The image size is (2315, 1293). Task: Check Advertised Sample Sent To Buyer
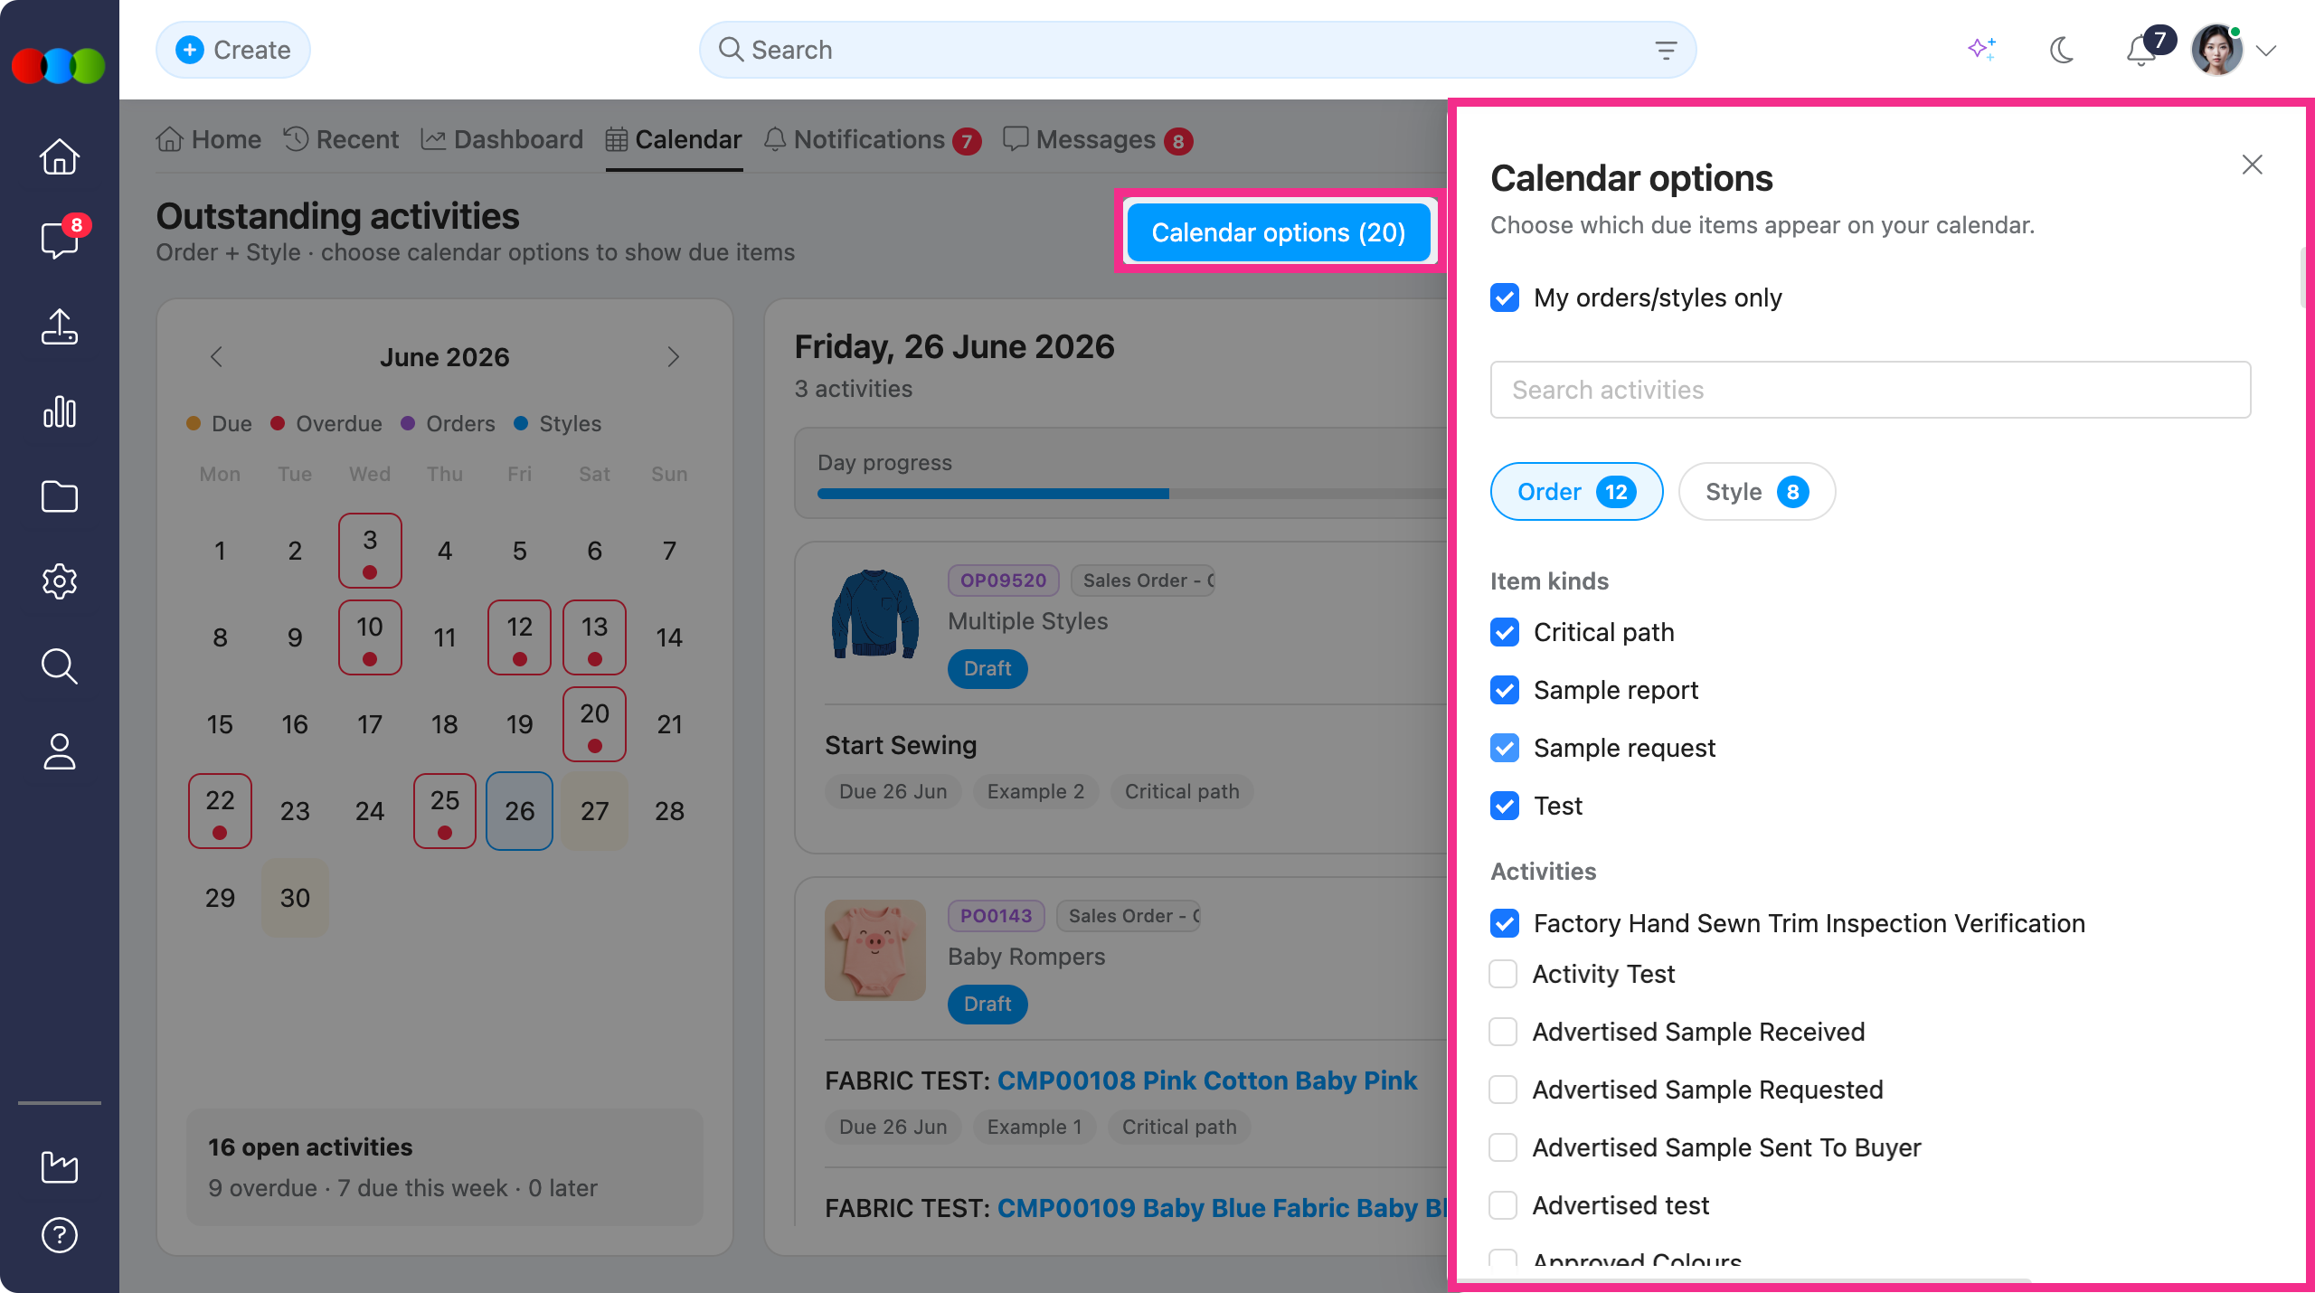(1503, 1147)
